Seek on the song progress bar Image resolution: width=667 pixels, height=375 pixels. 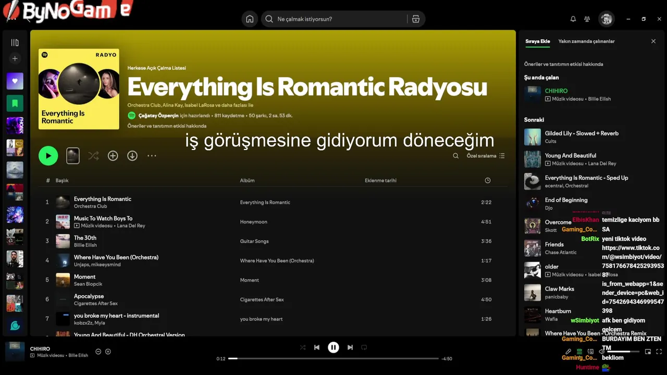[333, 358]
